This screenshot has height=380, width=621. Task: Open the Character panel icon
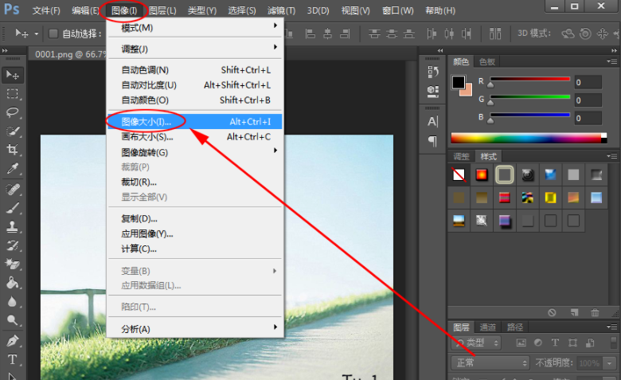[433, 122]
